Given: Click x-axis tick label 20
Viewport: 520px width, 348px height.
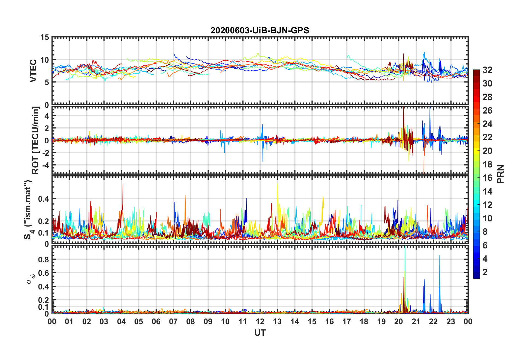Looking at the screenshot, I should 399,321.
